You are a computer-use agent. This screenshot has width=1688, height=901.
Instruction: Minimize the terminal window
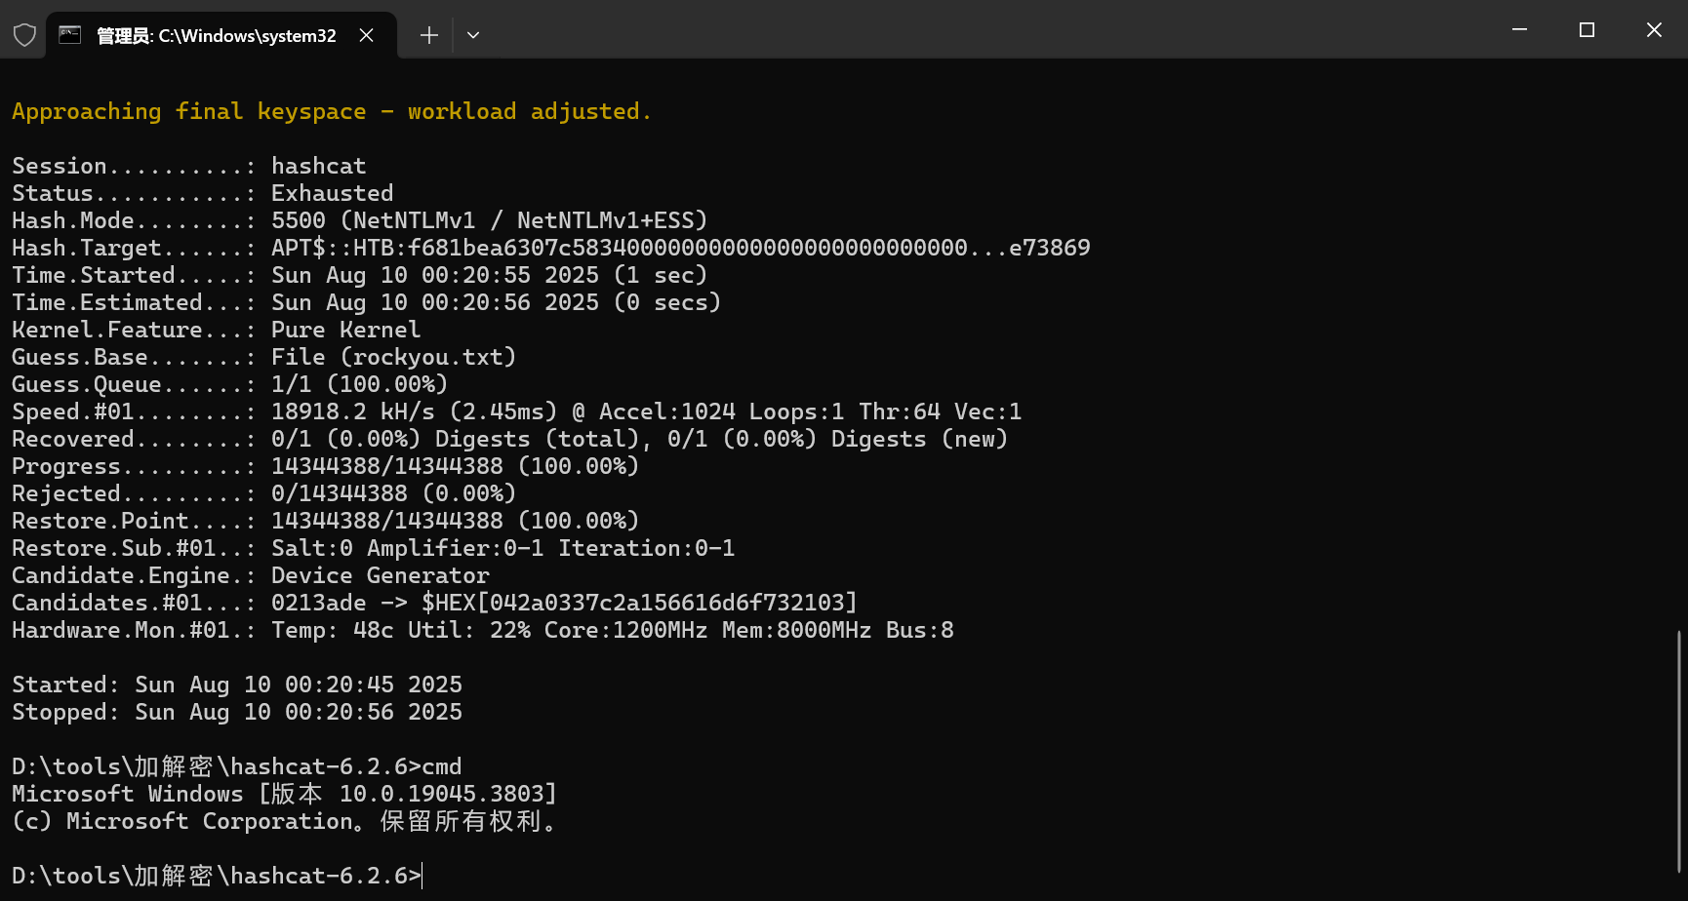click(x=1519, y=30)
